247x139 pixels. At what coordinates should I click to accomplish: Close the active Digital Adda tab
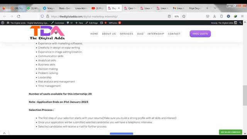click(119, 8)
